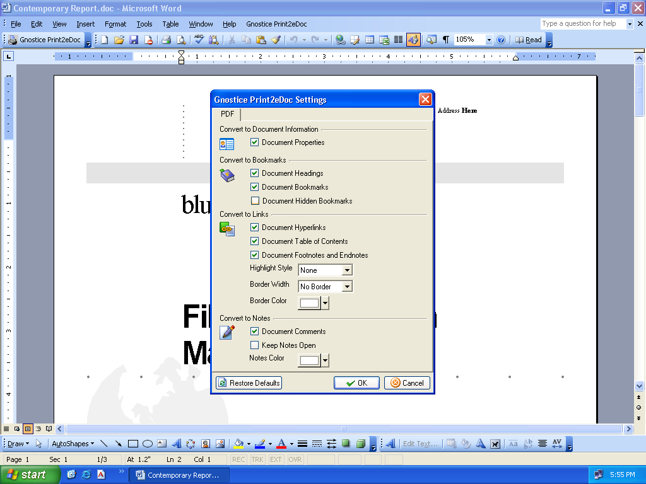Viewport: 646px width, 484px height.
Task: Expand the Fill Color dropdown arrow
Action: pos(249,444)
